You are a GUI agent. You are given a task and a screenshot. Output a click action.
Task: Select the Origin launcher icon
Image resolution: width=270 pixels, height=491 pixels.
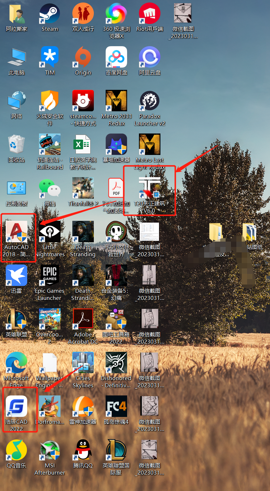click(x=83, y=57)
